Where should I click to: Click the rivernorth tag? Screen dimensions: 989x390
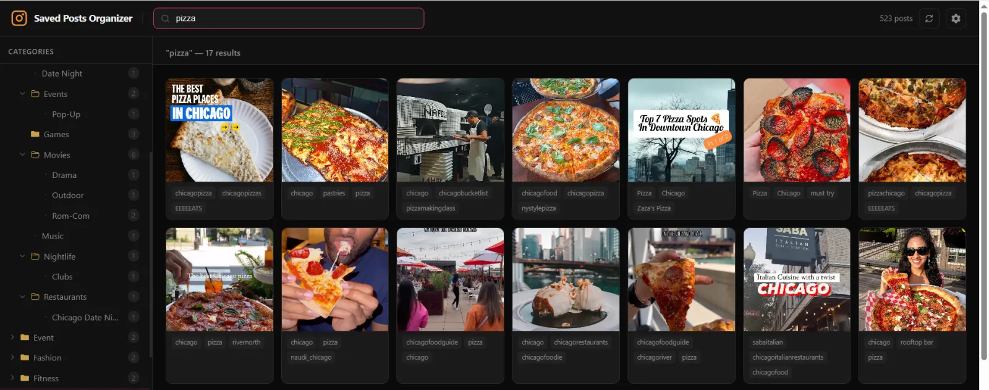[x=246, y=342]
